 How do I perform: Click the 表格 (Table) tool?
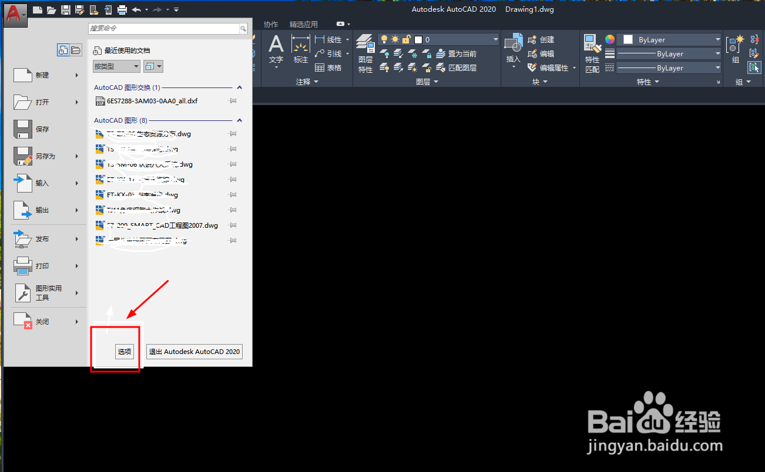[x=328, y=68]
